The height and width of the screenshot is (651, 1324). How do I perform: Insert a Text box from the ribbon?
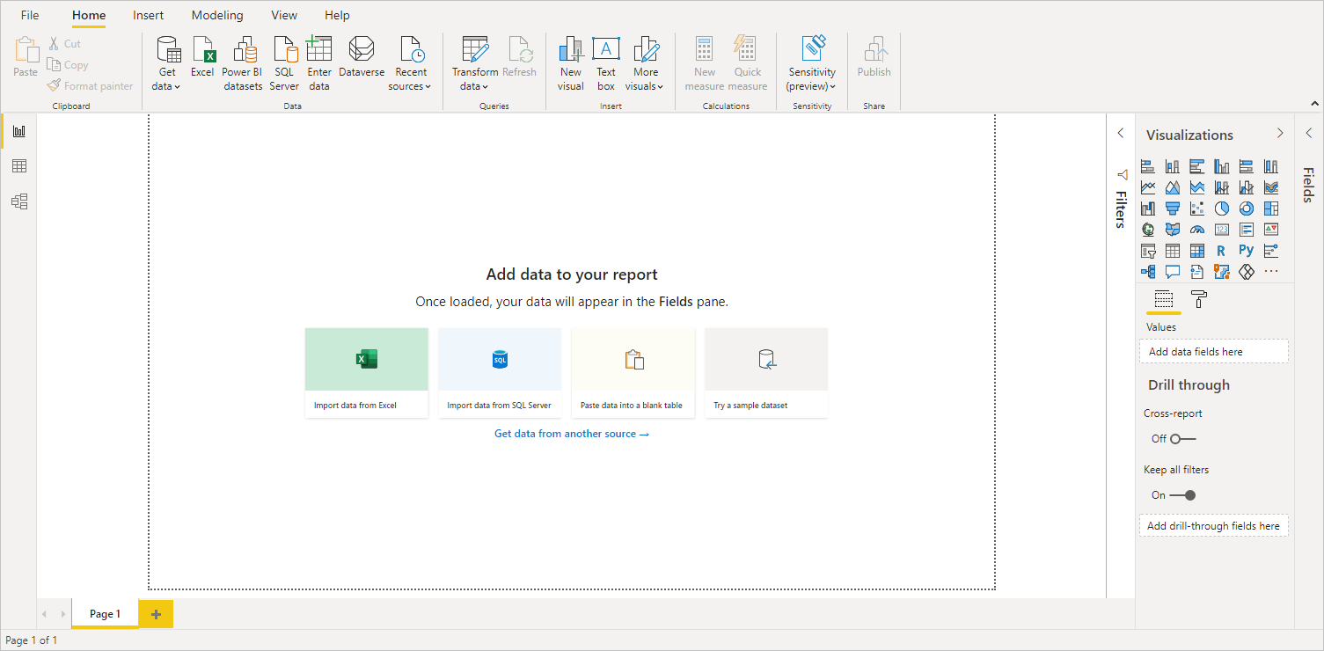tap(606, 63)
